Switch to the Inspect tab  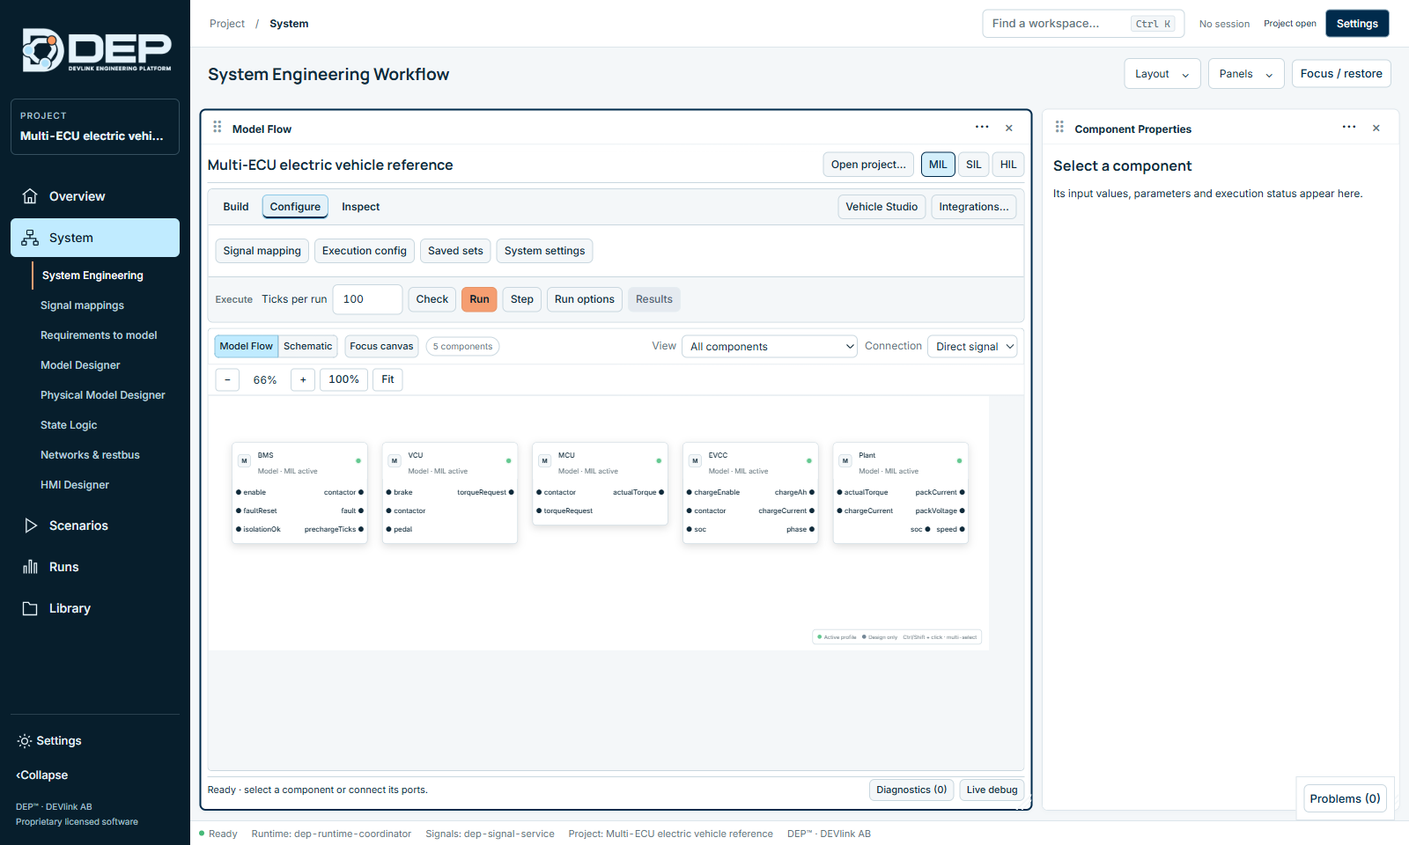tap(361, 207)
